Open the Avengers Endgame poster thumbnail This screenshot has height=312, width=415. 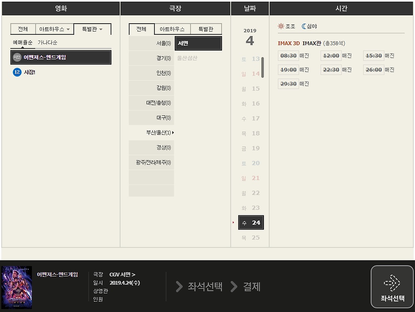17,288
